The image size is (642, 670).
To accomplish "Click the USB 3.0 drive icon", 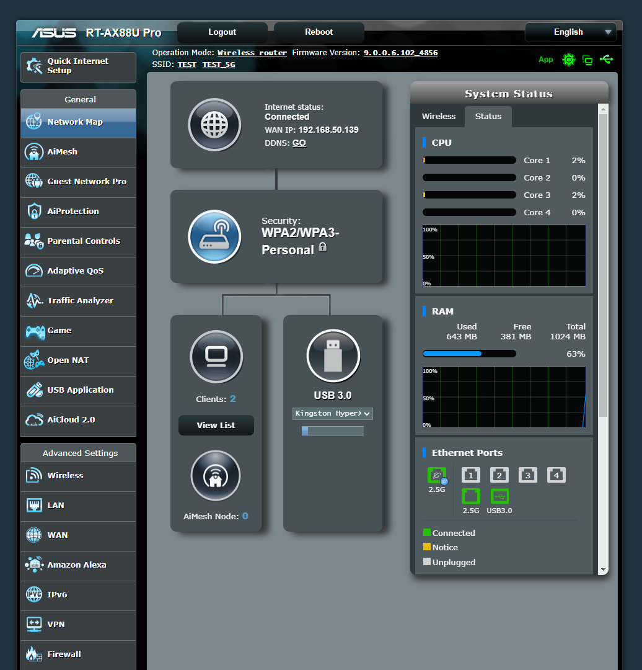I will coord(333,355).
